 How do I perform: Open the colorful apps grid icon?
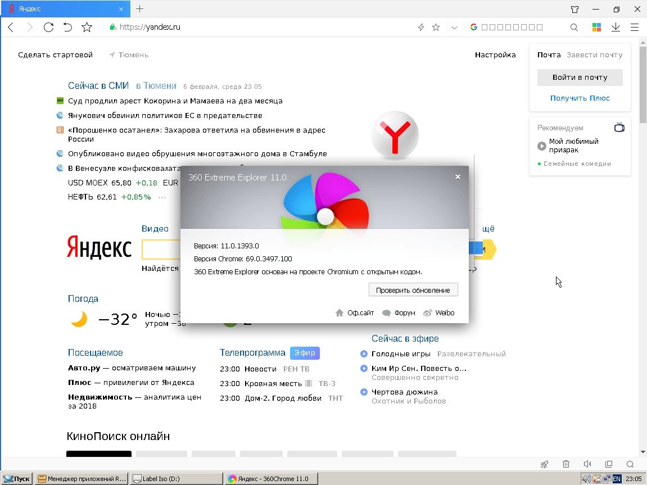click(x=596, y=27)
